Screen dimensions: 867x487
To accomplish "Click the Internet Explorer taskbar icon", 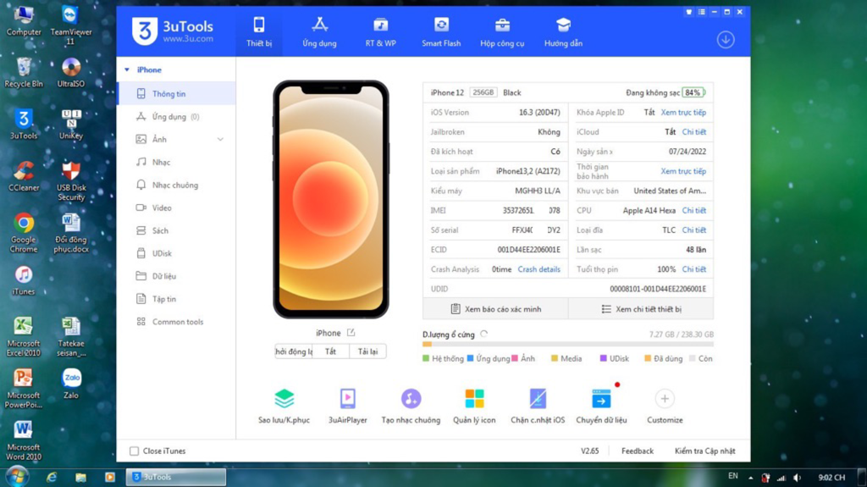I will (x=52, y=477).
